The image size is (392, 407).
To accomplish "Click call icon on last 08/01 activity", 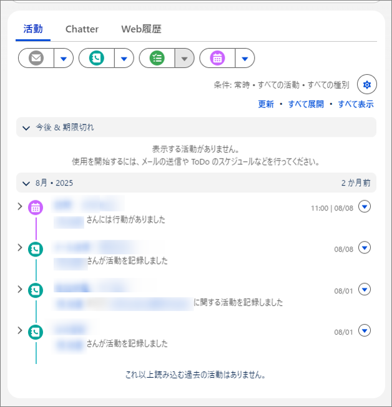I will click(x=36, y=331).
